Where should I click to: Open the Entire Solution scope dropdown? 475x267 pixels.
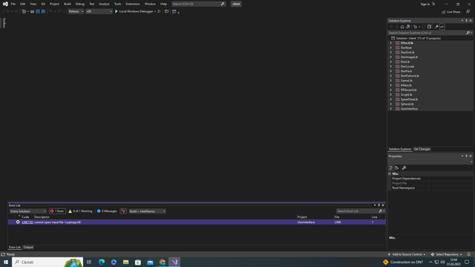pos(28,211)
